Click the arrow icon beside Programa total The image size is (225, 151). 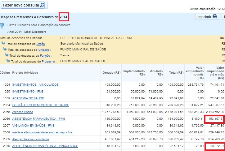pos(8,61)
